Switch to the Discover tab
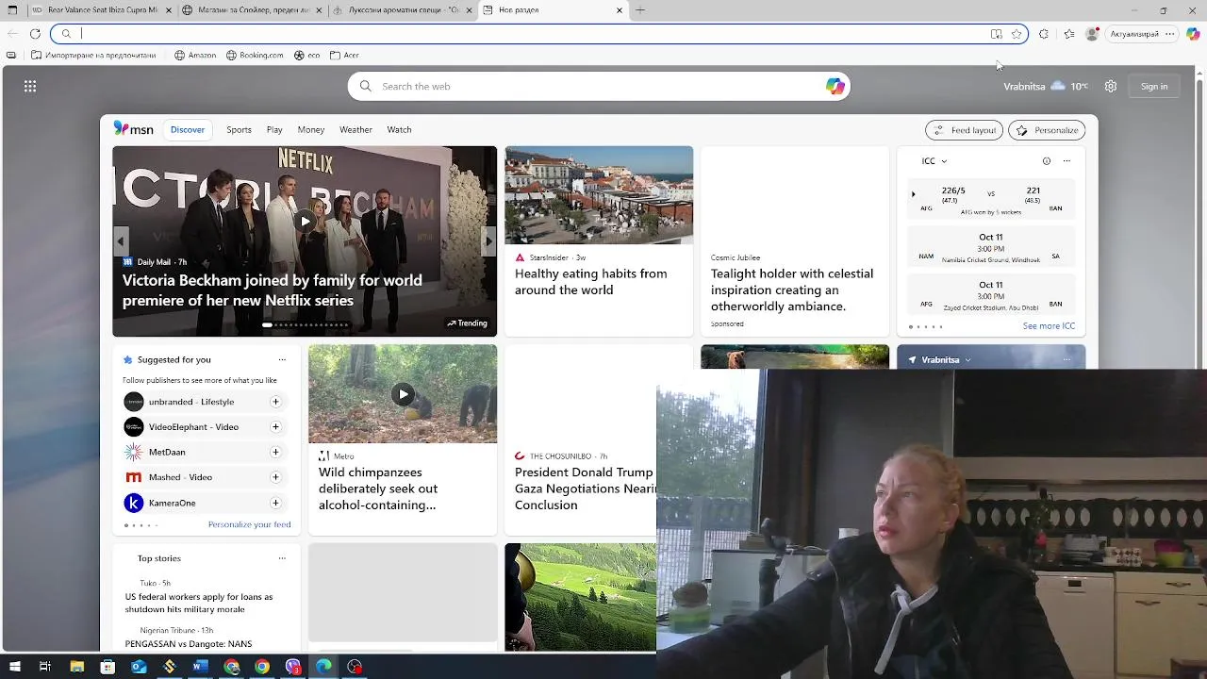The image size is (1207, 679). click(188, 129)
